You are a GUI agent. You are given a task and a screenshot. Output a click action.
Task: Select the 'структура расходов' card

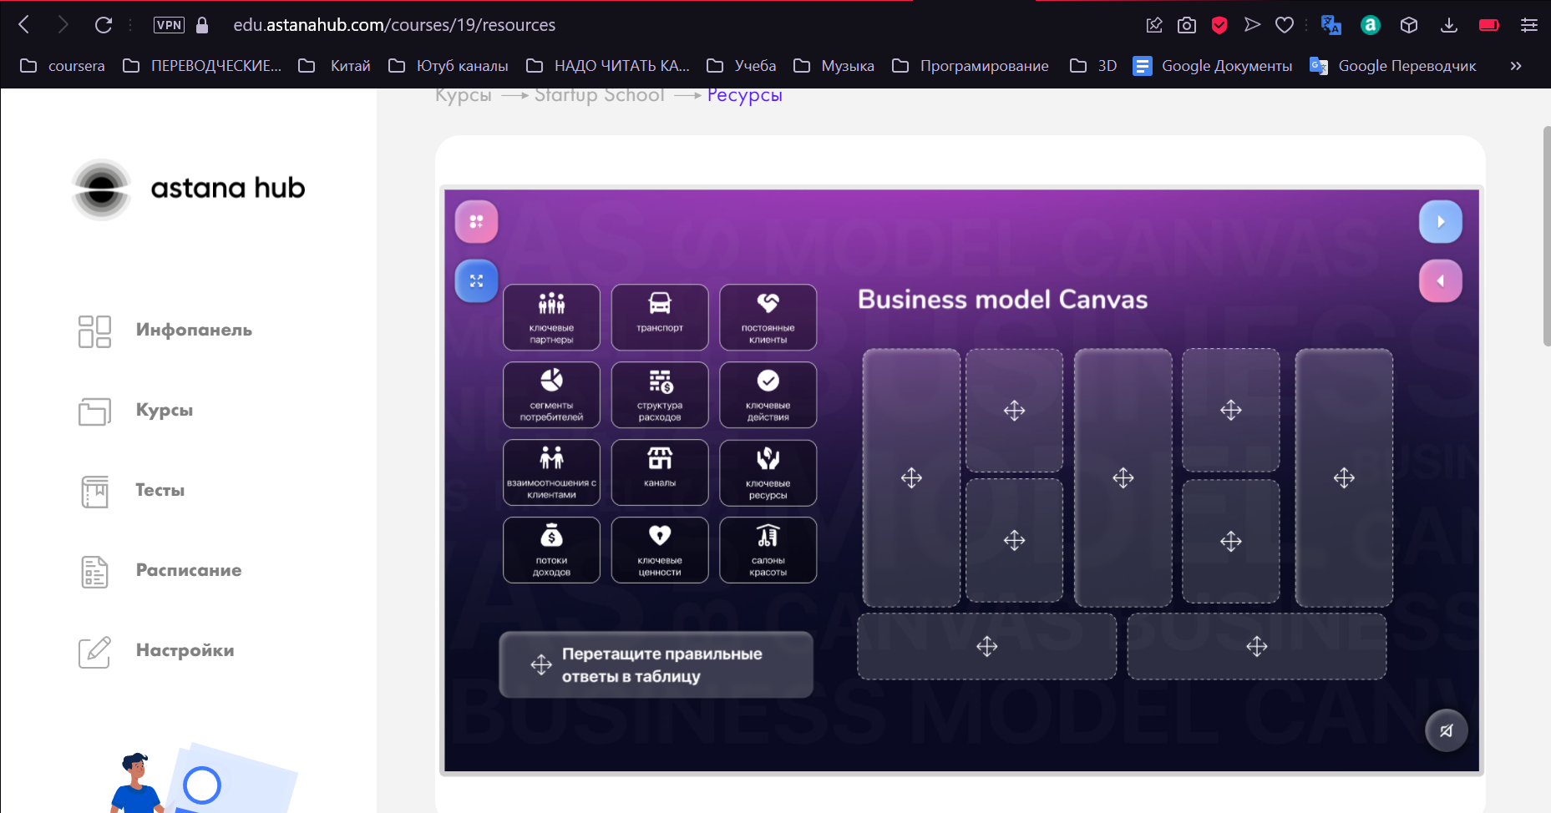click(x=660, y=395)
